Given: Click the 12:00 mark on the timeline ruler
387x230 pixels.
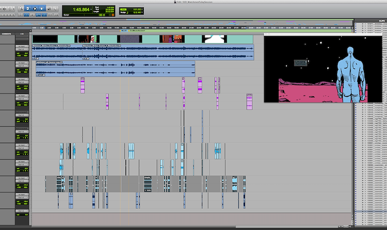Looking at the screenshot, I should 124,28.
